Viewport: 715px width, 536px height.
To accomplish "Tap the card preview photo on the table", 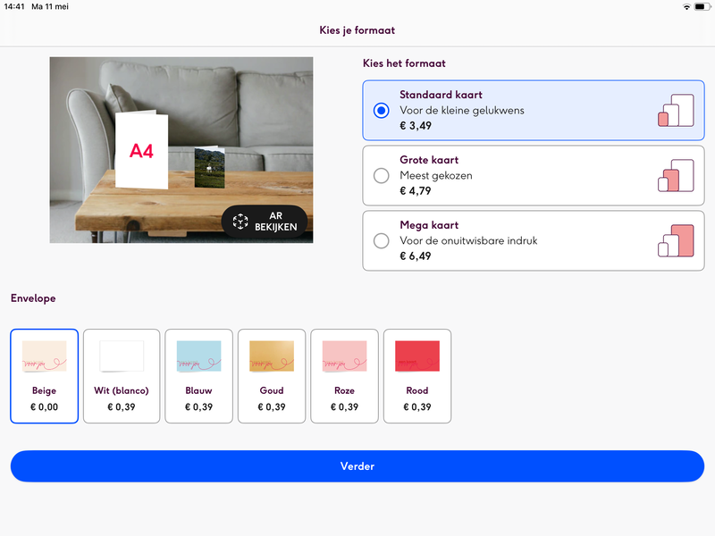I will tap(210, 167).
